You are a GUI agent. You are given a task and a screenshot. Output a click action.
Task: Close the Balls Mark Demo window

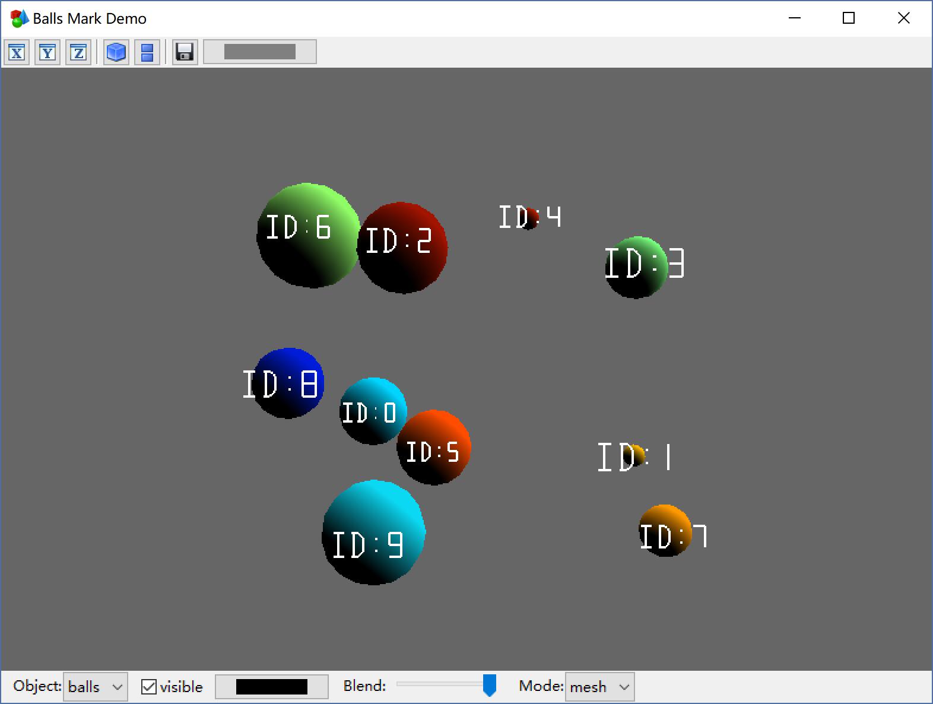click(x=903, y=18)
